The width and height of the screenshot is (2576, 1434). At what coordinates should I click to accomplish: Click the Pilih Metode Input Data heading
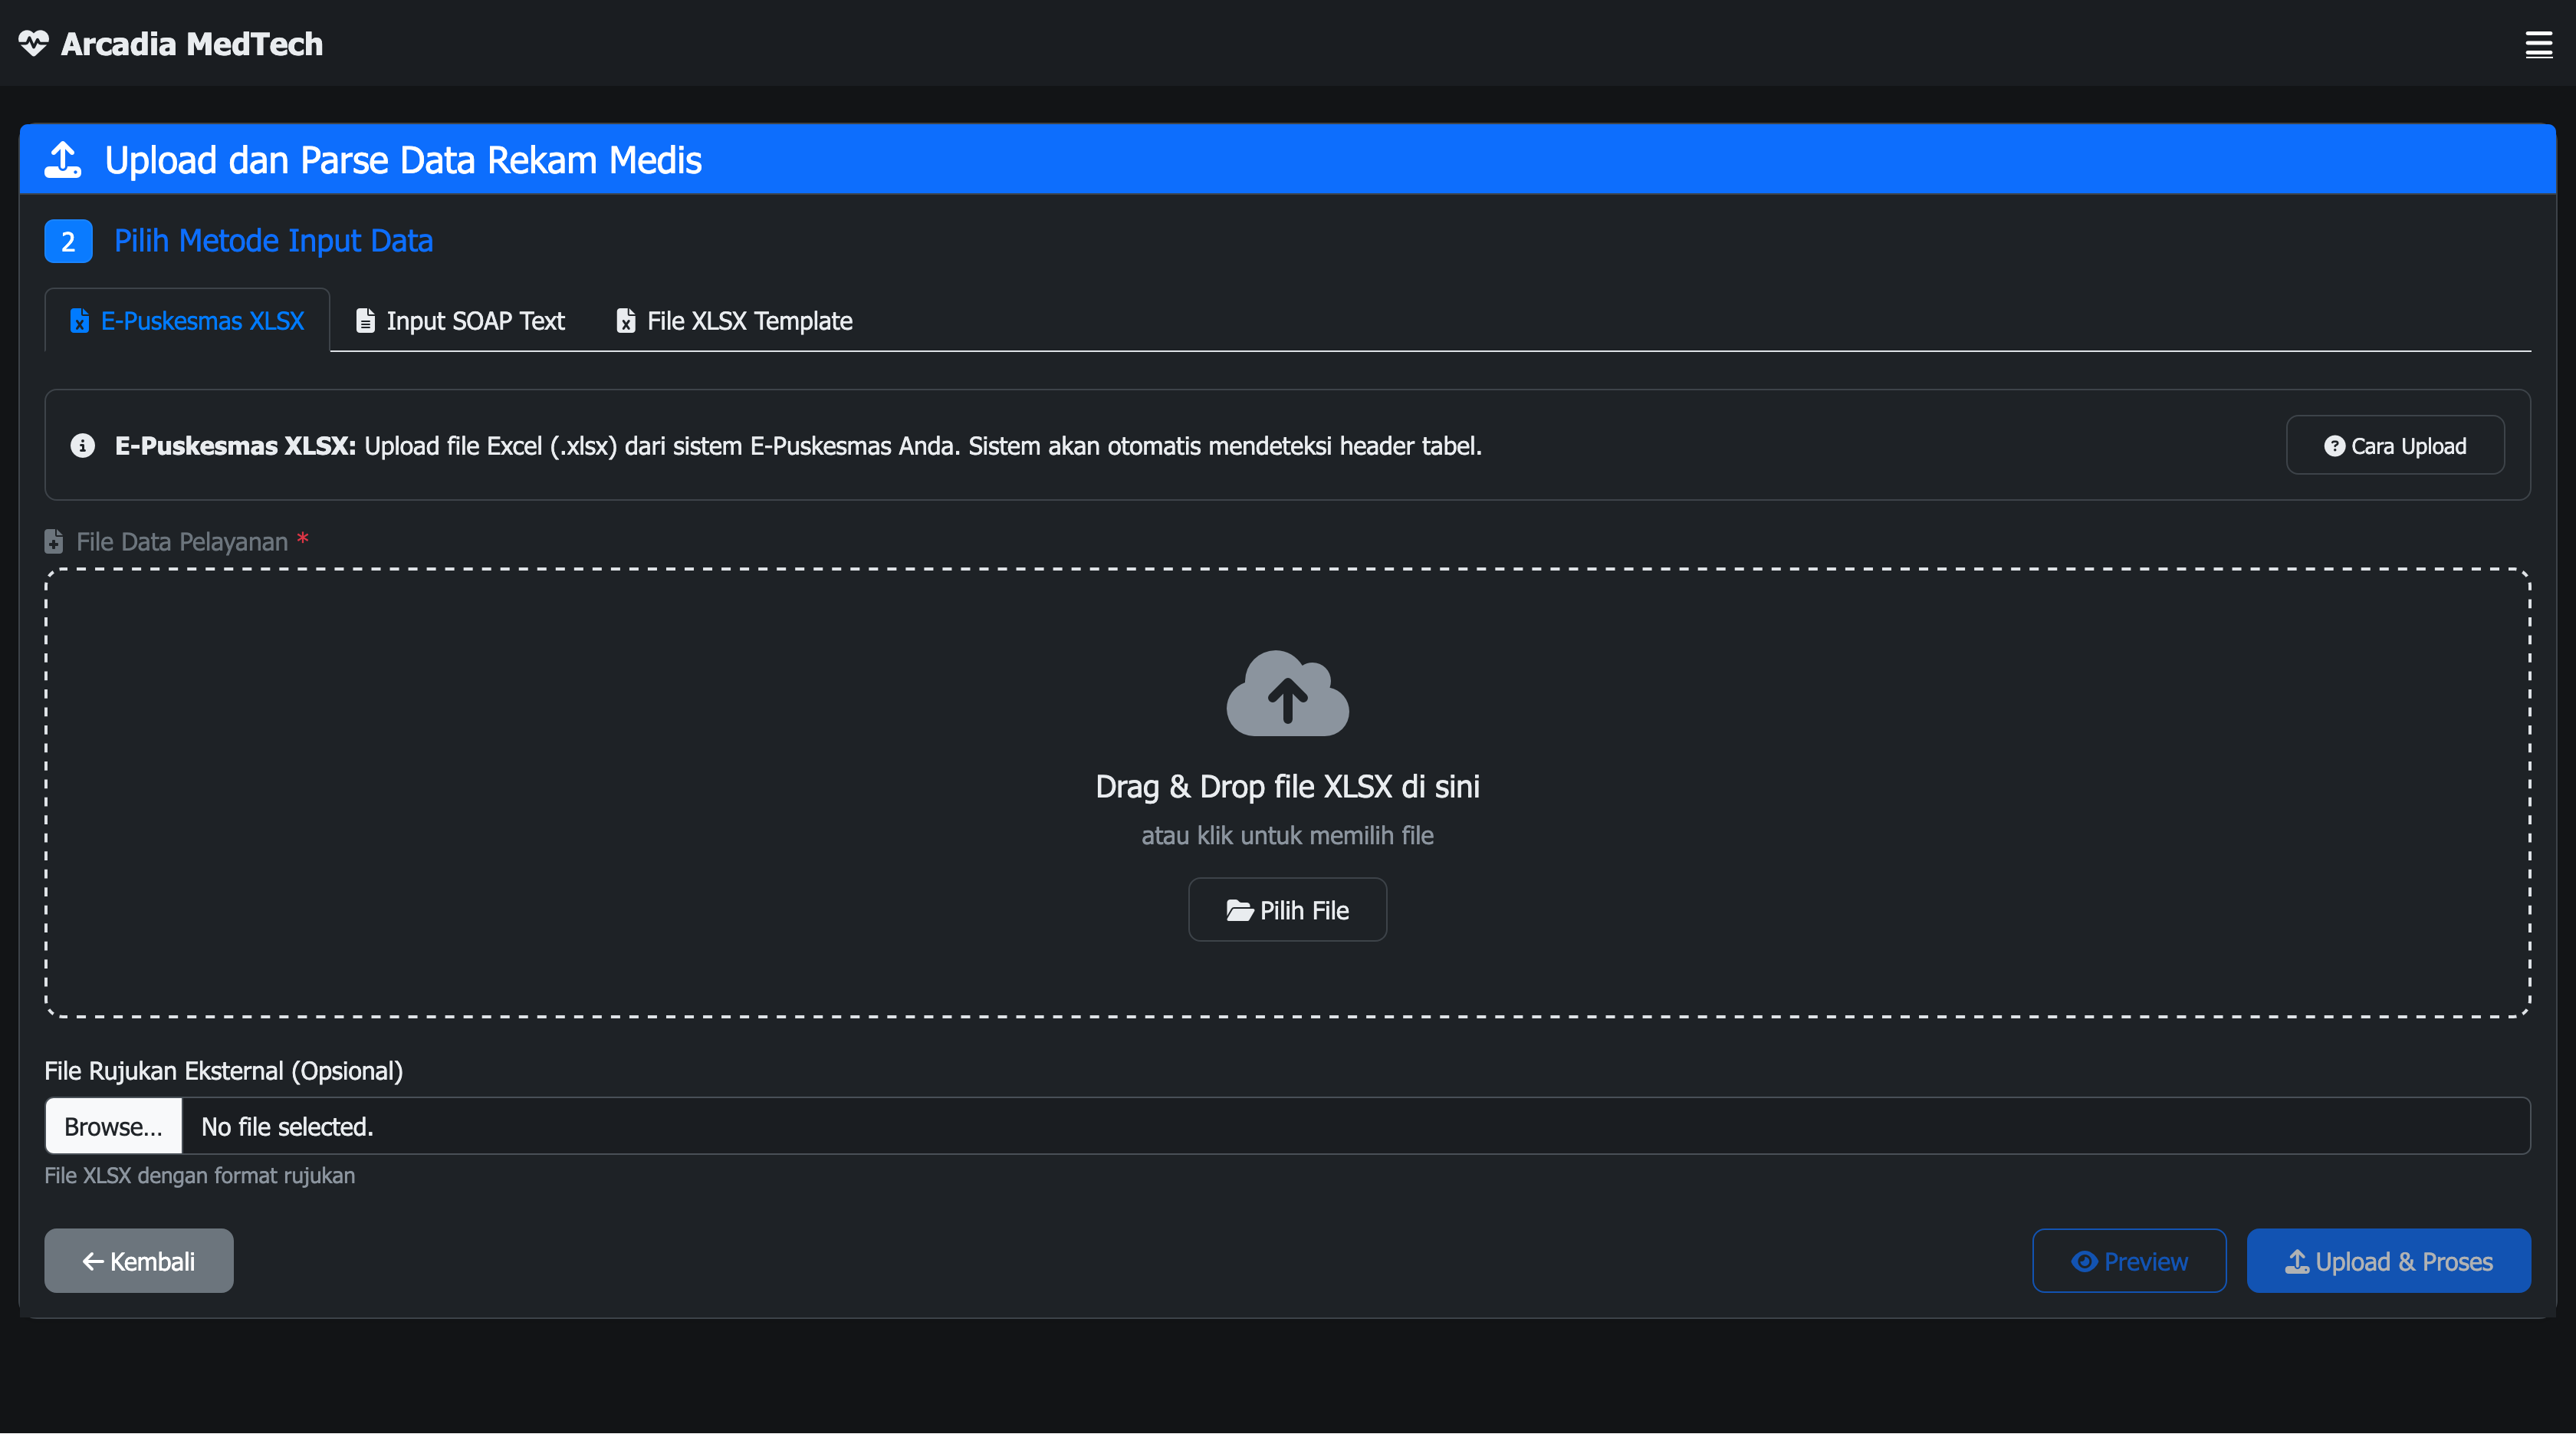273,241
